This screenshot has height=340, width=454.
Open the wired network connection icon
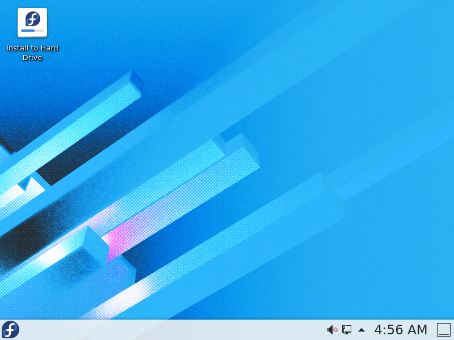(x=347, y=330)
